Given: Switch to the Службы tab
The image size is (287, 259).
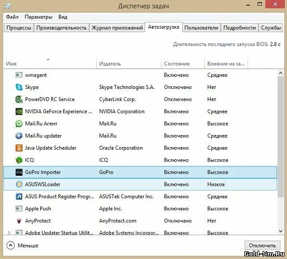Looking at the screenshot, I should tap(271, 28).
